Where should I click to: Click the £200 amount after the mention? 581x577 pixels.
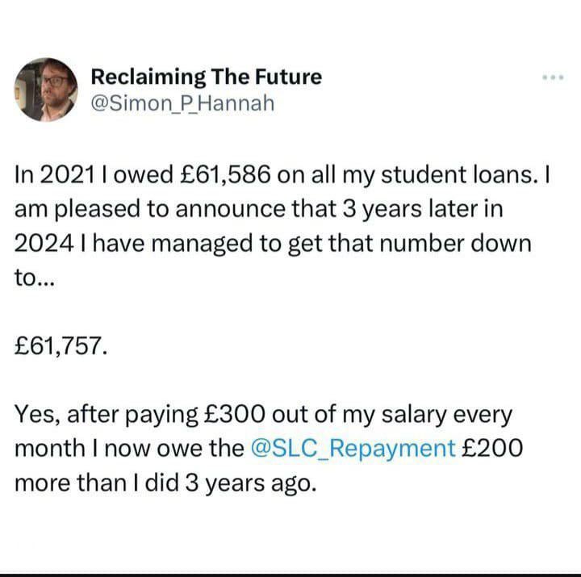tap(492, 448)
